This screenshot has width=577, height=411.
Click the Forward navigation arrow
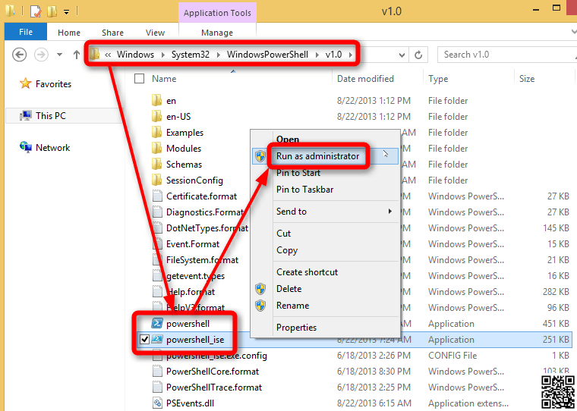click(x=41, y=55)
